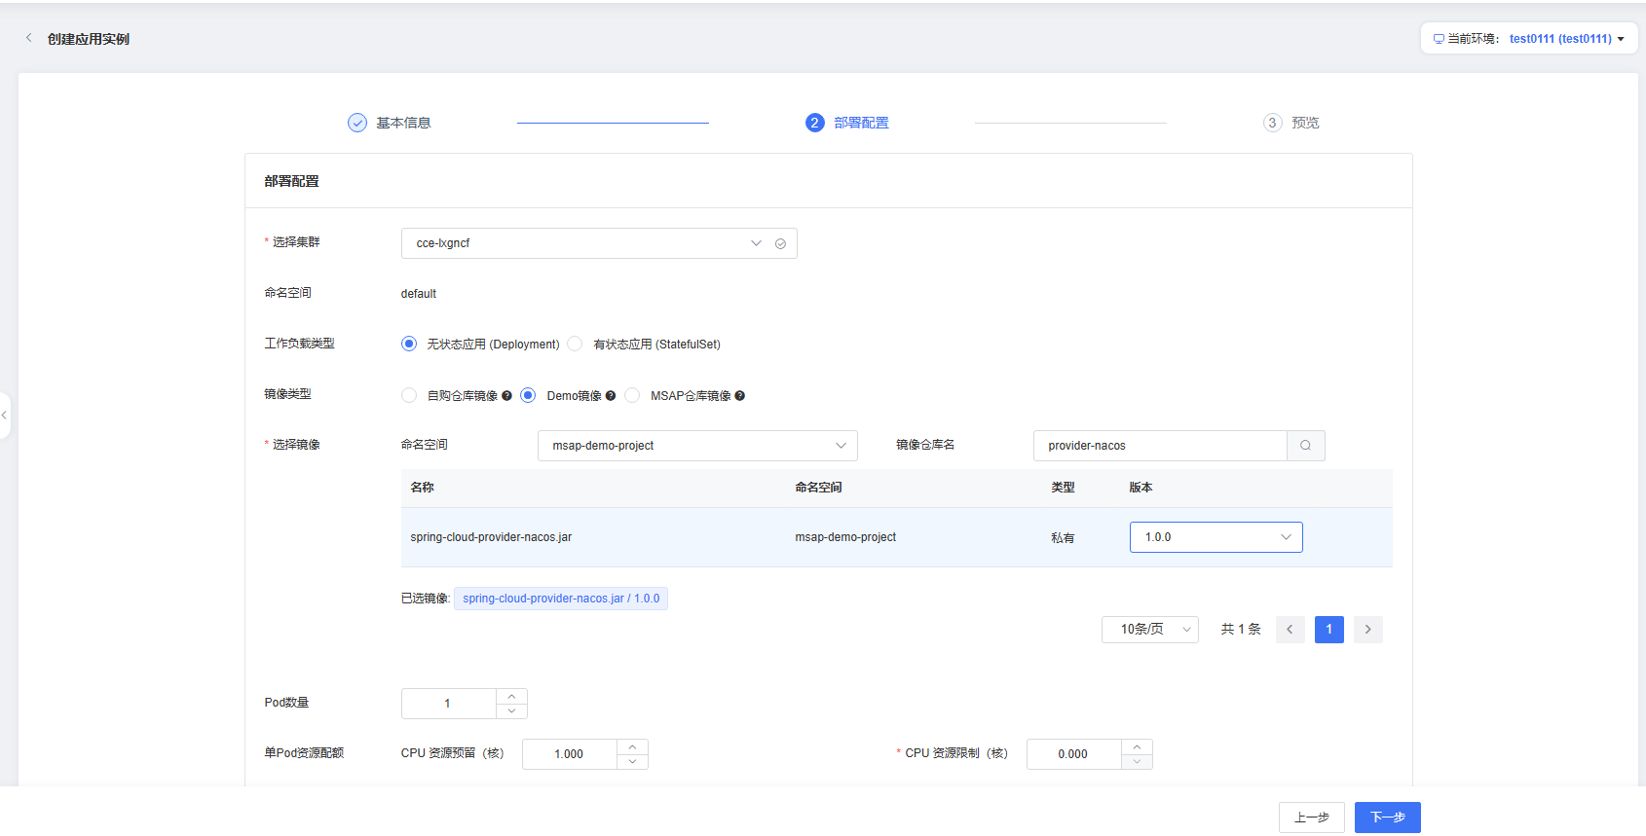
Task: Click the 上一步 button
Action: pyautogui.click(x=1311, y=818)
